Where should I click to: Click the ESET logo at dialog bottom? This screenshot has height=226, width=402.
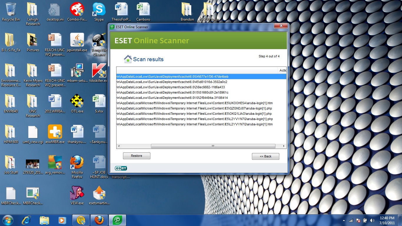(x=121, y=168)
